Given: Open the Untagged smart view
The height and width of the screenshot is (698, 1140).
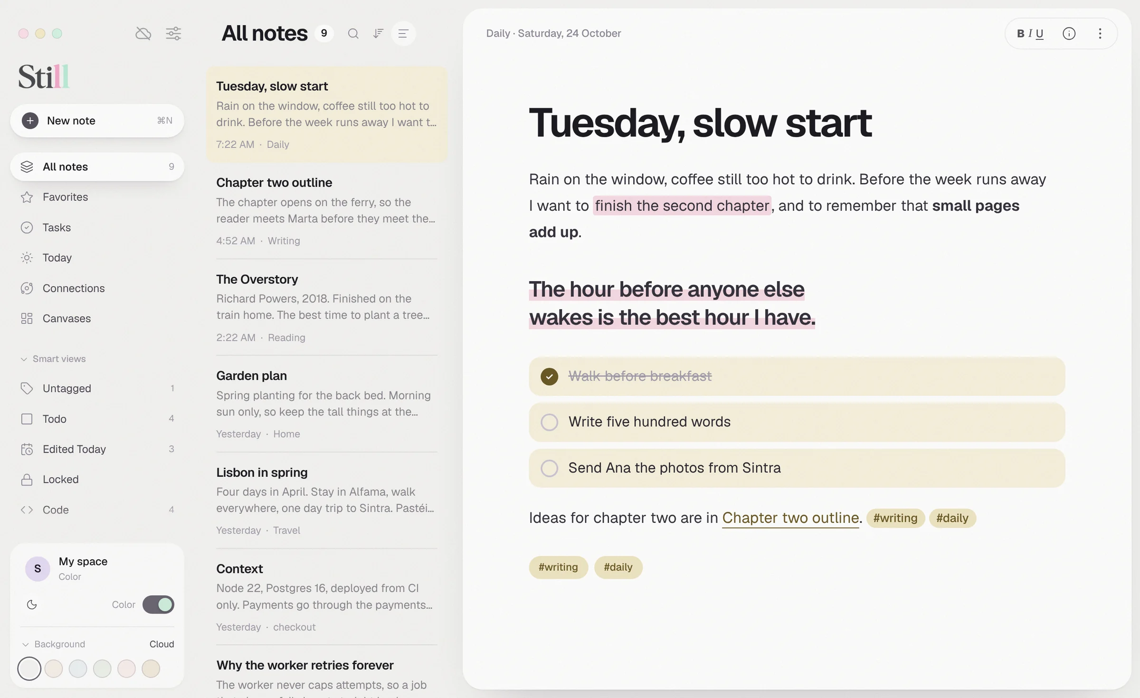Looking at the screenshot, I should 97,388.
